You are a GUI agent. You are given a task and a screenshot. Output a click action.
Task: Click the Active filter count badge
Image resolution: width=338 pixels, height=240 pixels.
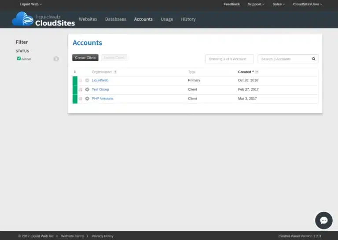(x=56, y=59)
